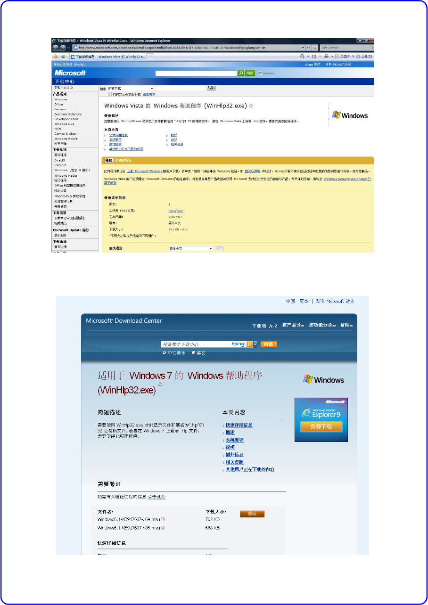Image resolution: width=428 pixels, height=605 pixels.
Task: Select the 英文 radio button
Action: point(193,352)
